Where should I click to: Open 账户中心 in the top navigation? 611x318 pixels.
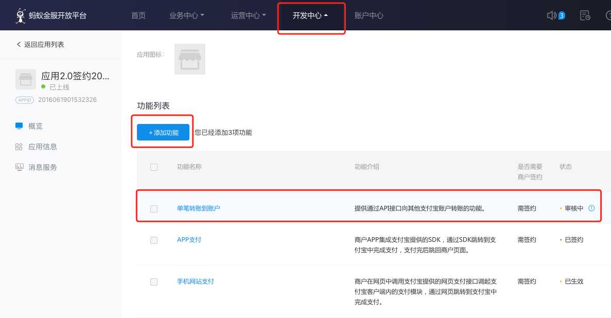pos(369,15)
